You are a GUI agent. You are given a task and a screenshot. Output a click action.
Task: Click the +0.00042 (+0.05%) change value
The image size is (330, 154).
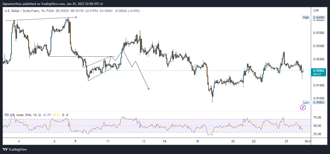pyautogui.click(x=127, y=10)
